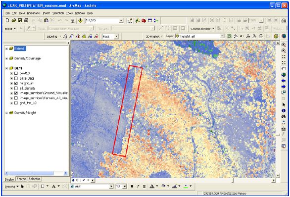
Task: Save the map with floppy disk icon
Action: 20,20
